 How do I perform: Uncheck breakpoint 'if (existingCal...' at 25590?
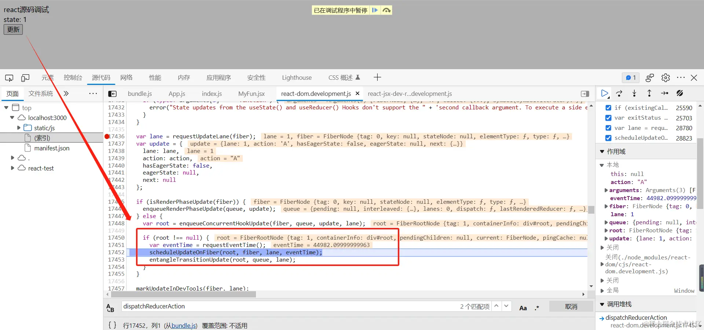coord(608,108)
